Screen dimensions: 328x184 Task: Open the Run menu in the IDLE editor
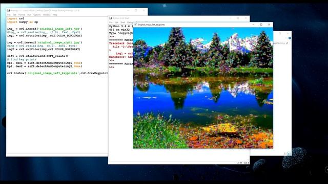coord(29,15)
